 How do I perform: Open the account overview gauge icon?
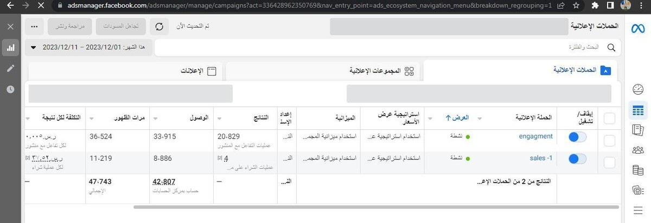pos(638,89)
